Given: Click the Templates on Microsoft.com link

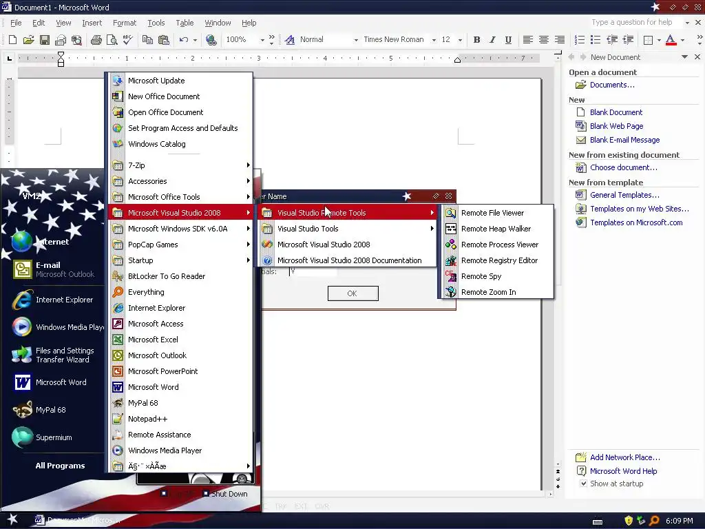Looking at the screenshot, I should click(635, 222).
